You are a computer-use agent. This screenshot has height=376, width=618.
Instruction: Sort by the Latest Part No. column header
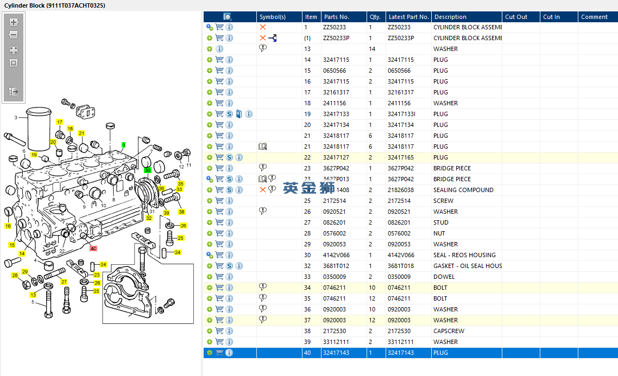click(x=408, y=16)
